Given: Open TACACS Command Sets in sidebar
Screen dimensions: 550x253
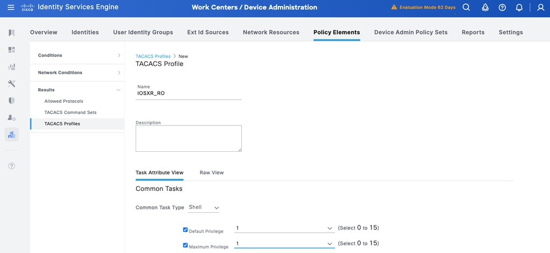Looking at the screenshot, I should [71, 112].
